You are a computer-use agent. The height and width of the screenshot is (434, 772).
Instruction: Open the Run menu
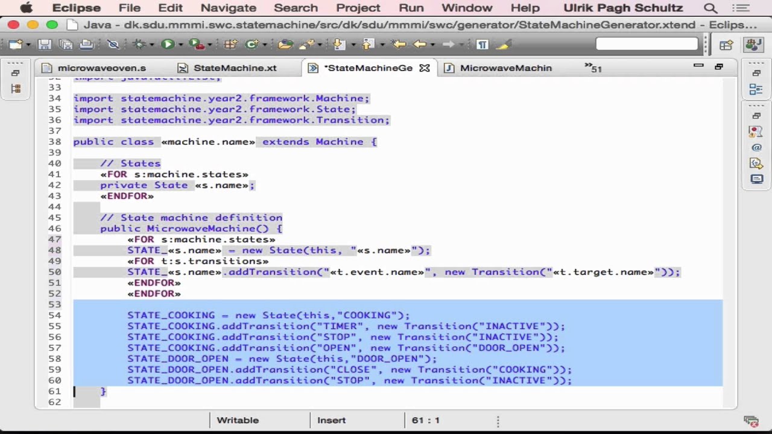[x=411, y=8]
